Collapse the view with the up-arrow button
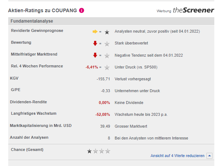Screen dimensions: 215x166 [209, 156]
